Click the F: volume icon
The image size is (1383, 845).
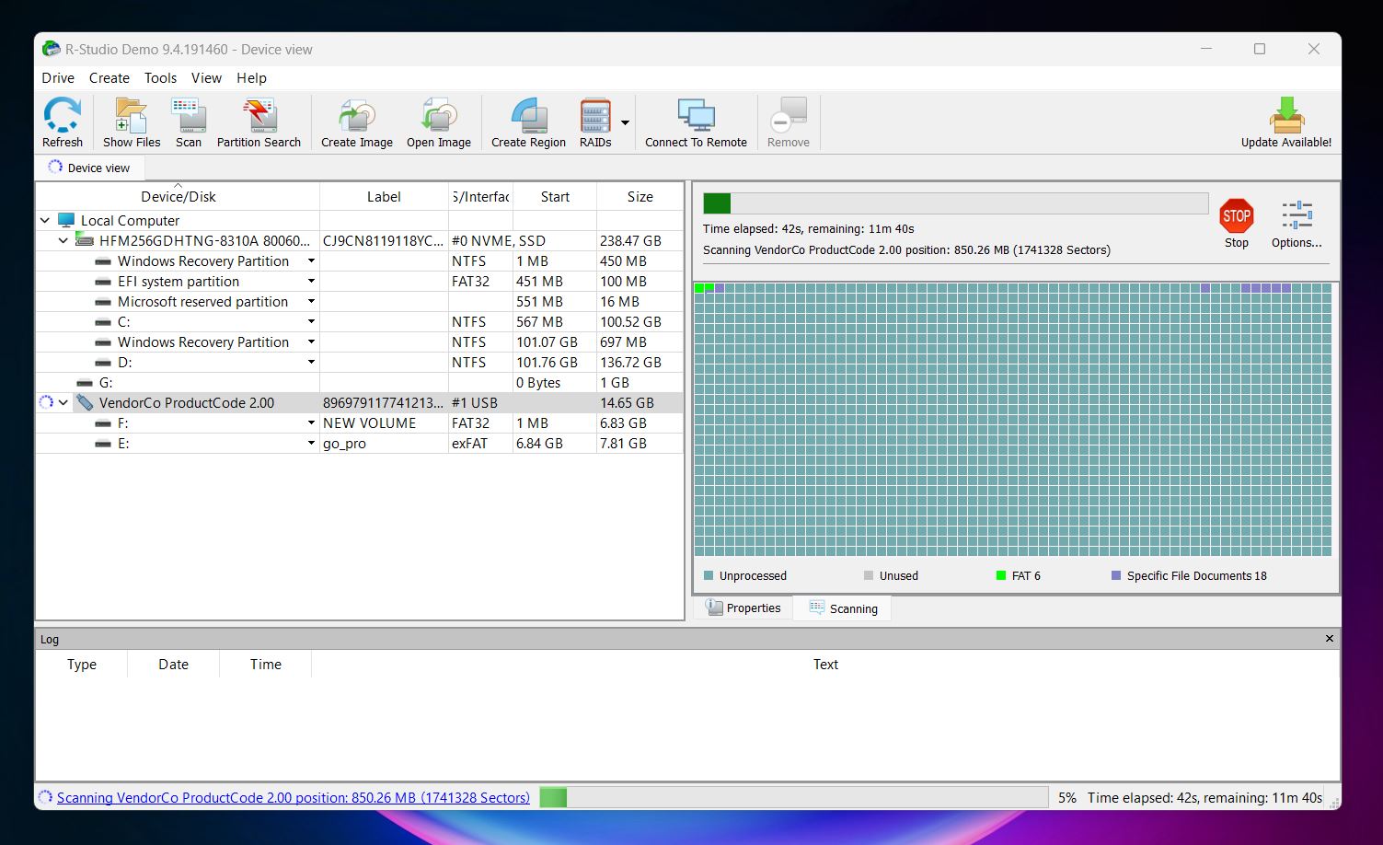(103, 423)
